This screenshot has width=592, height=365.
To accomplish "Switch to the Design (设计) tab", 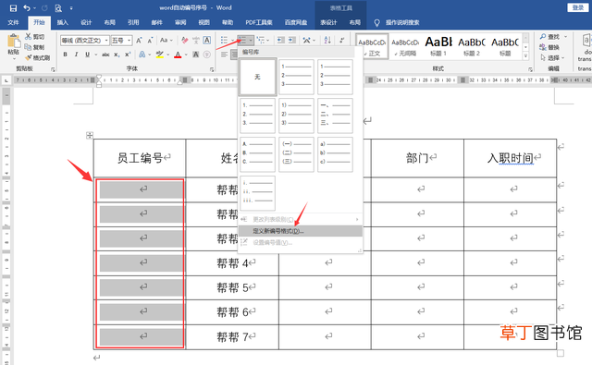I will pos(86,22).
